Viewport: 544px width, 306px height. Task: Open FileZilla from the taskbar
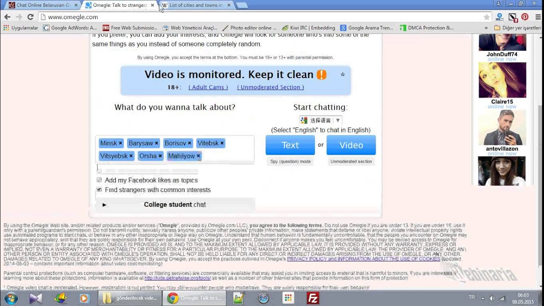click(313, 298)
